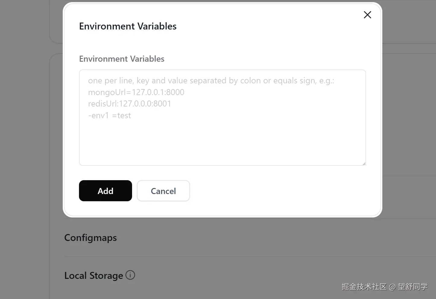This screenshot has height=299, width=436.
Task: Click the mongoUrl placeholder line
Action: pos(136,92)
